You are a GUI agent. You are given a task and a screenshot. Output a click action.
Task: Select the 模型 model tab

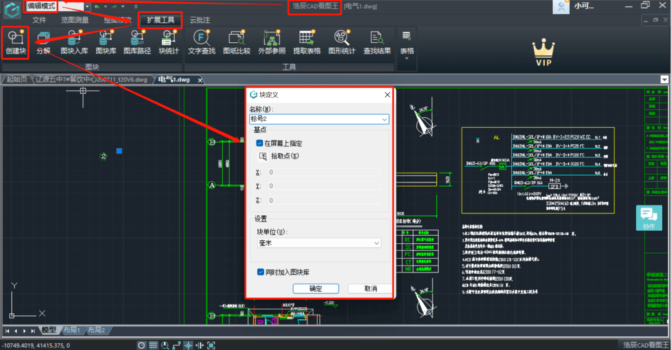48,330
